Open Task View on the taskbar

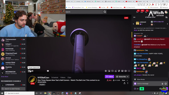(41, 93)
